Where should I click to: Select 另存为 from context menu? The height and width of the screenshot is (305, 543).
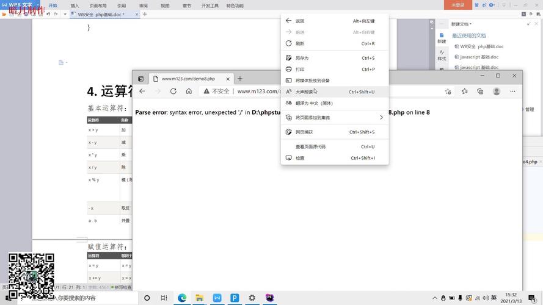[x=335, y=58]
